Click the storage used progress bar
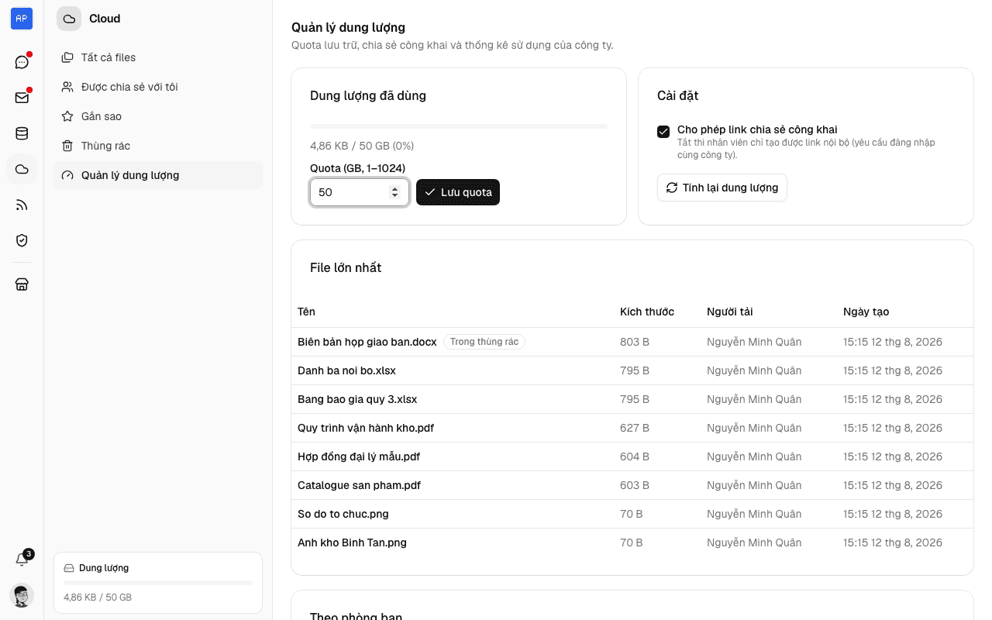 tap(459, 126)
